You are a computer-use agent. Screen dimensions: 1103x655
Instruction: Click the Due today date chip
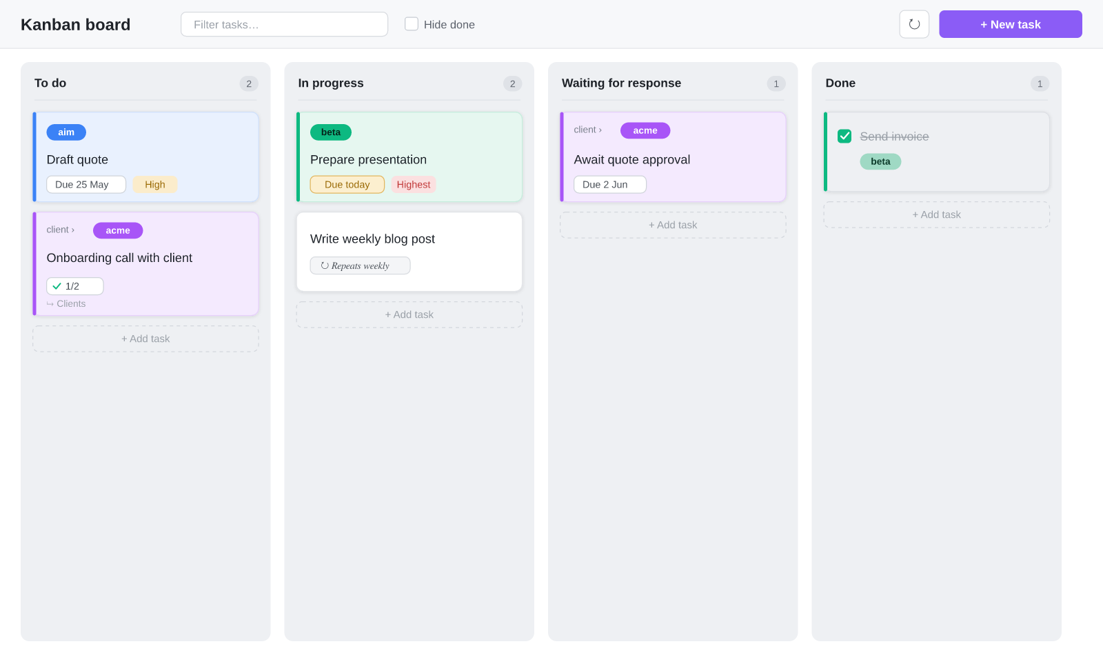(x=347, y=185)
